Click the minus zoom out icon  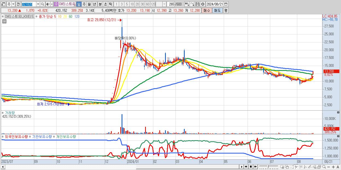[328, 167]
